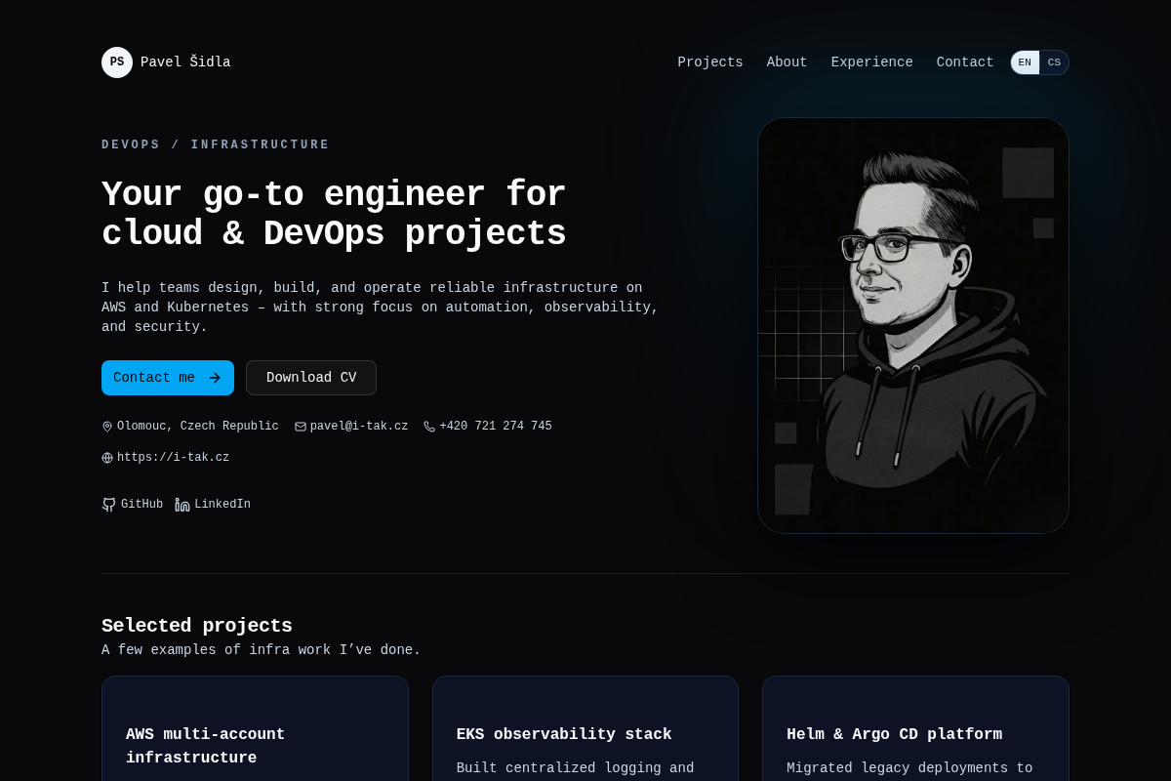
Task: Select the AWS multi-account infrastructure card title
Action: click(206, 746)
